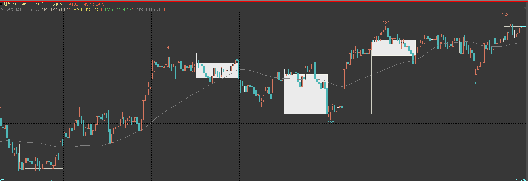Select the white MA50 4154.12 indicator label

tap(55, 10)
